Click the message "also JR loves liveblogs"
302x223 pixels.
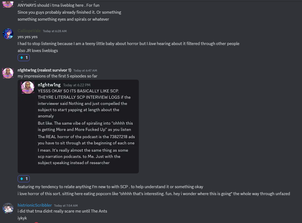(38, 50)
